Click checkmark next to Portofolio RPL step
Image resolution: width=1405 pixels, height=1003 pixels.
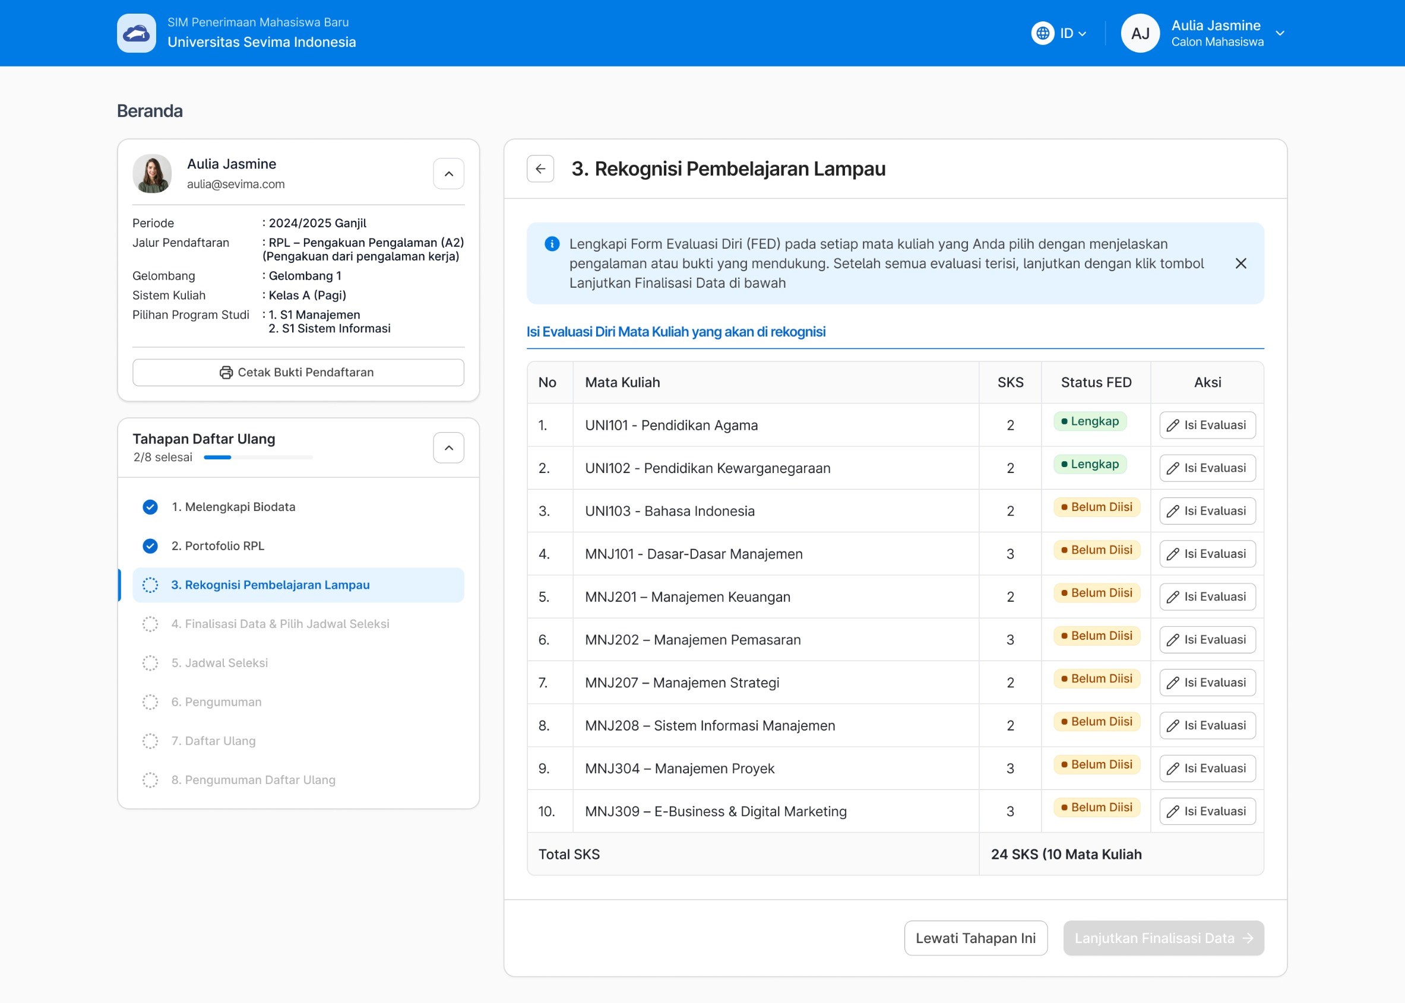click(x=150, y=546)
